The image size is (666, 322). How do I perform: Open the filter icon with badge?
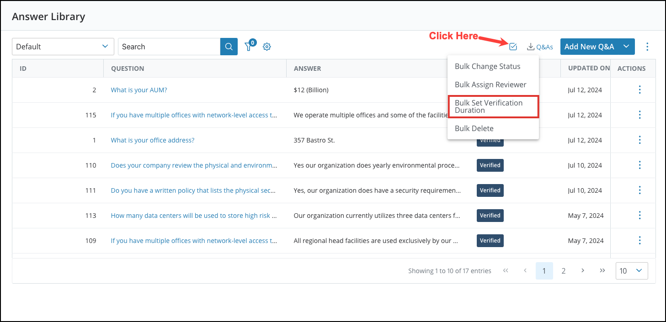pos(249,46)
